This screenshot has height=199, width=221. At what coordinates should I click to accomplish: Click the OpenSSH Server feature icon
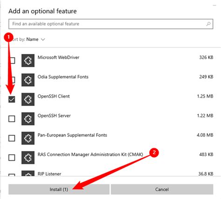tap(28, 119)
